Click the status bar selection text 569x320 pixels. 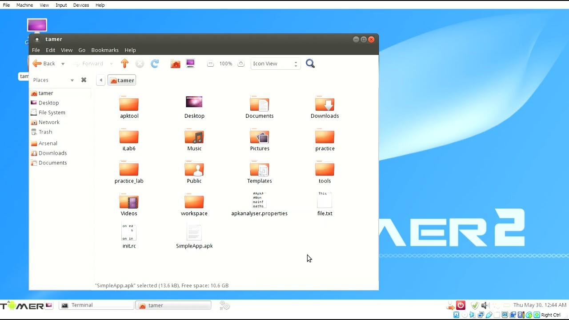(x=162, y=285)
